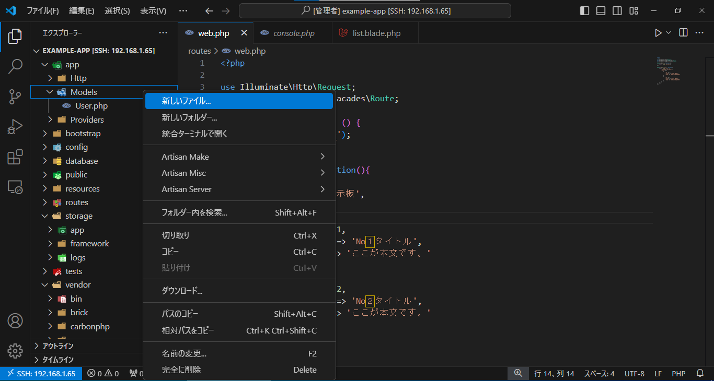Open the ファイル(F) menu

click(43, 11)
